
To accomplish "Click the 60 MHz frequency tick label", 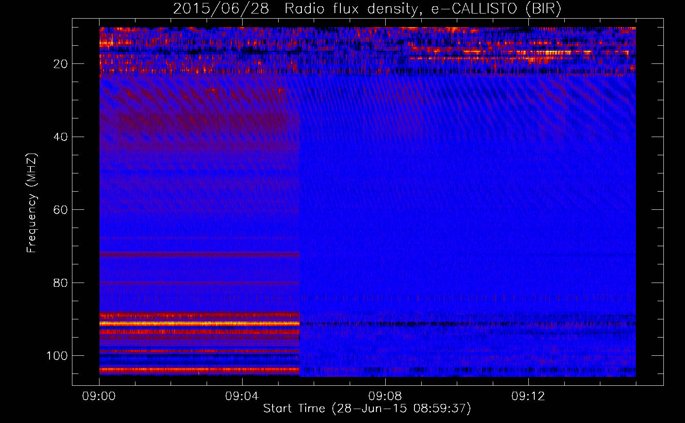I will pos(61,210).
